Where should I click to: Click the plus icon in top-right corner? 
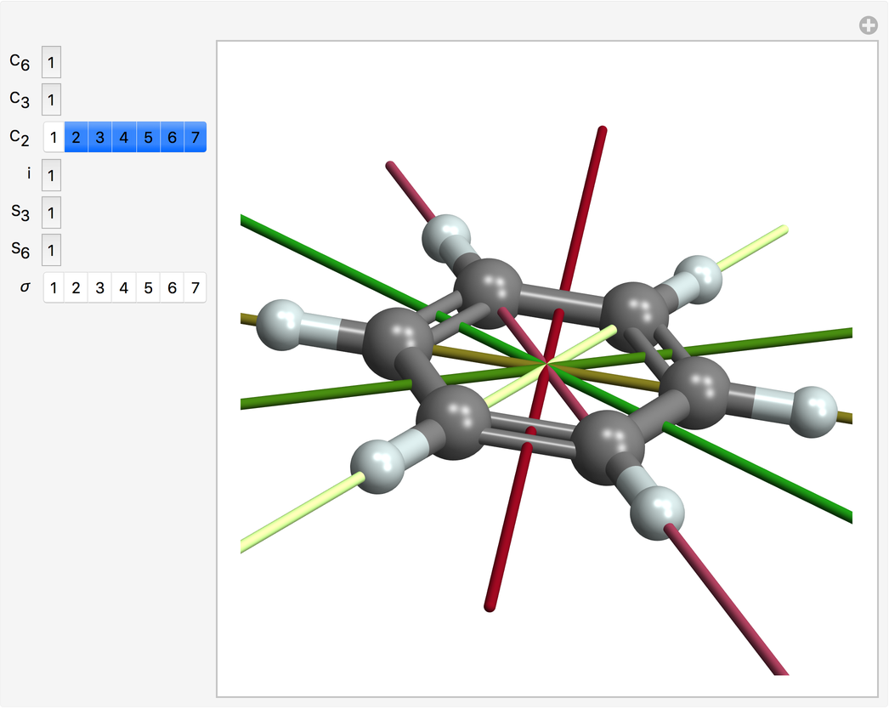click(868, 26)
